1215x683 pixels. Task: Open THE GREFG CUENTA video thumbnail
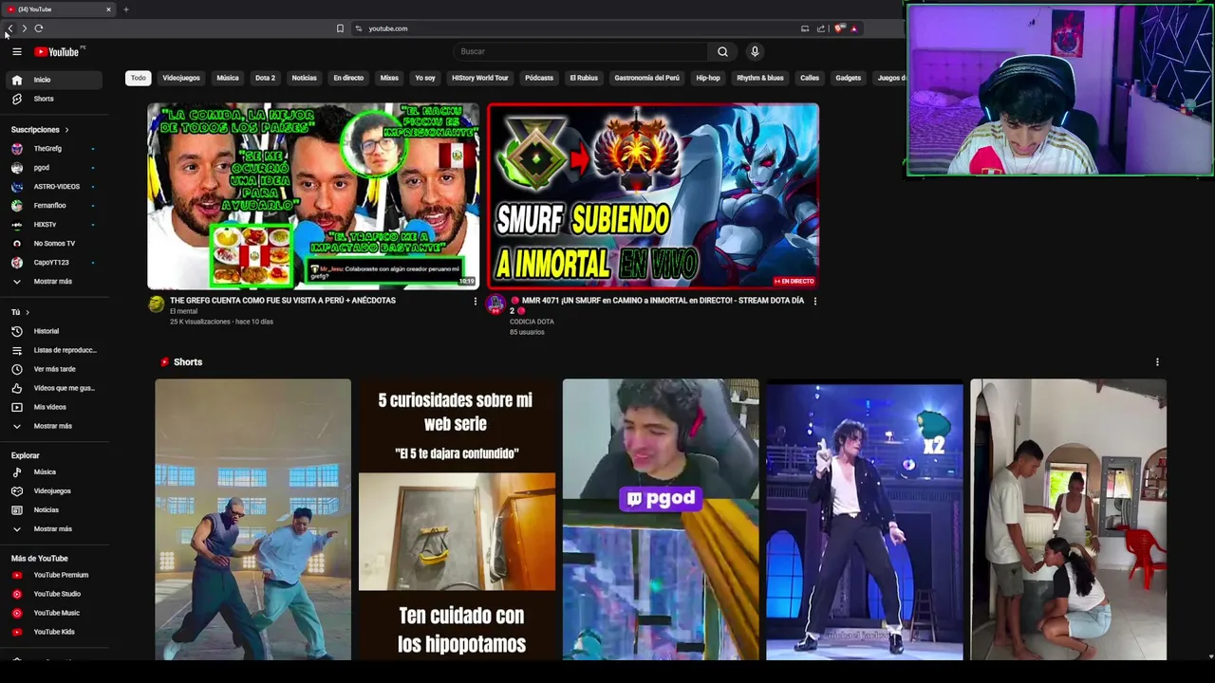click(313, 195)
